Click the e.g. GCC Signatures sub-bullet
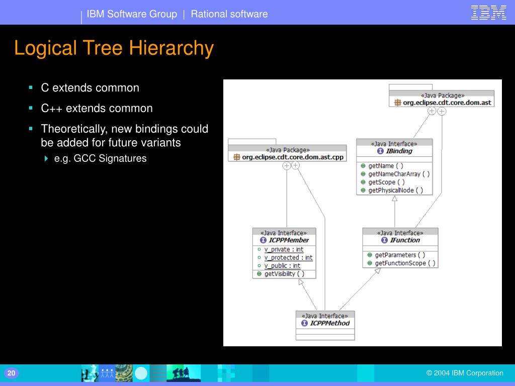515x386 pixels. pos(100,158)
